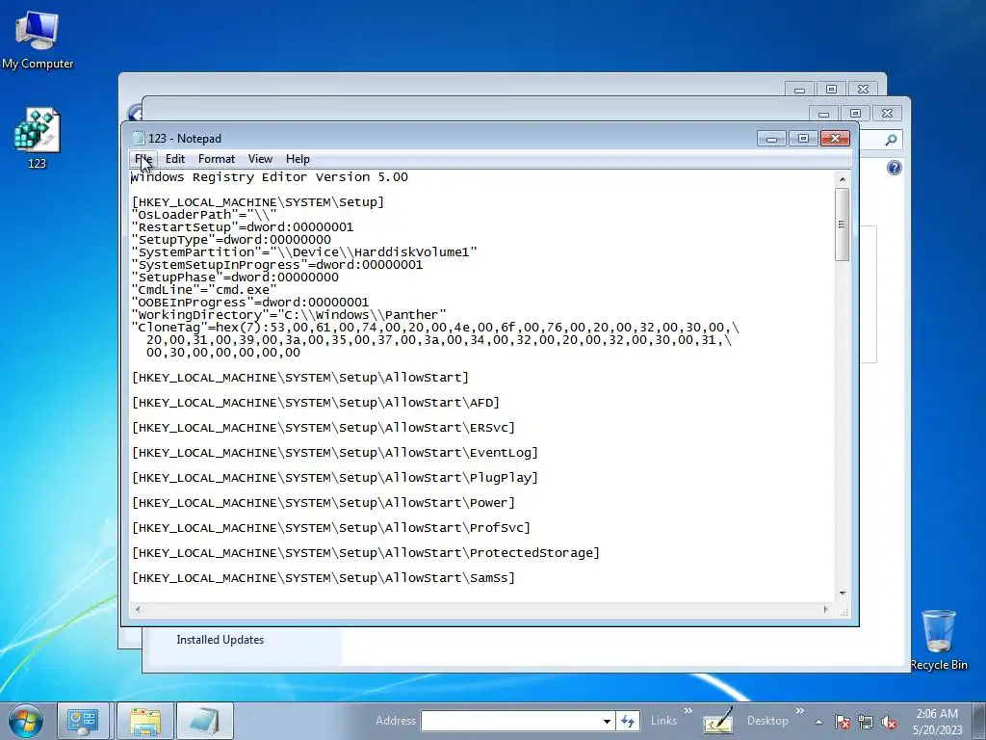This screenshot has width=986, height=740.
Task: Click the help question mark icon in background window
Action: (x=895, y=168)
